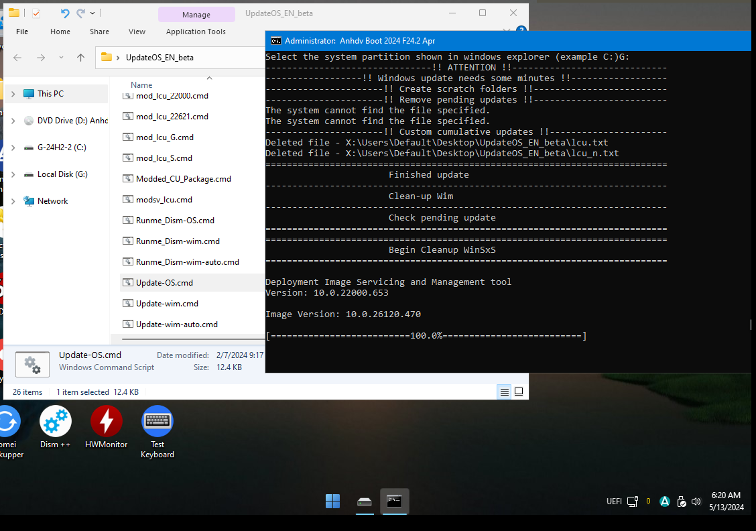Click the green A tray icon
756x531 pixels.
coord(665,501)
